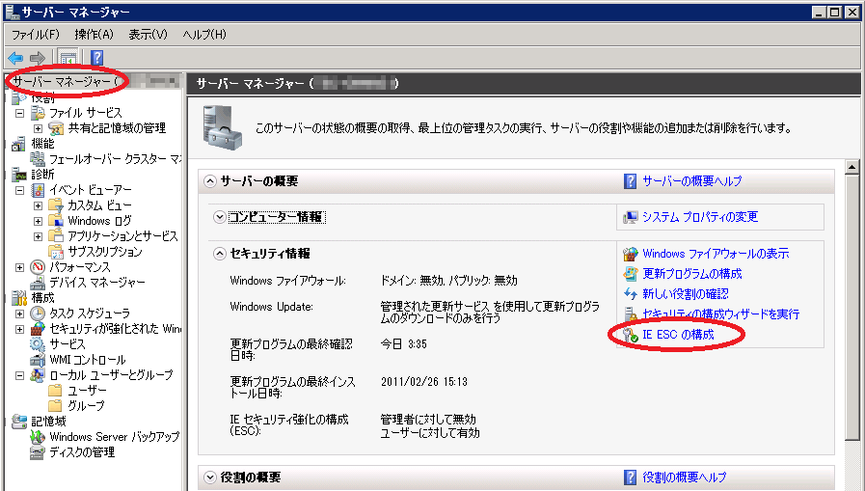Click the サブスクリプション icon
This screenshot has height=491, width=865.
[56, 252]
